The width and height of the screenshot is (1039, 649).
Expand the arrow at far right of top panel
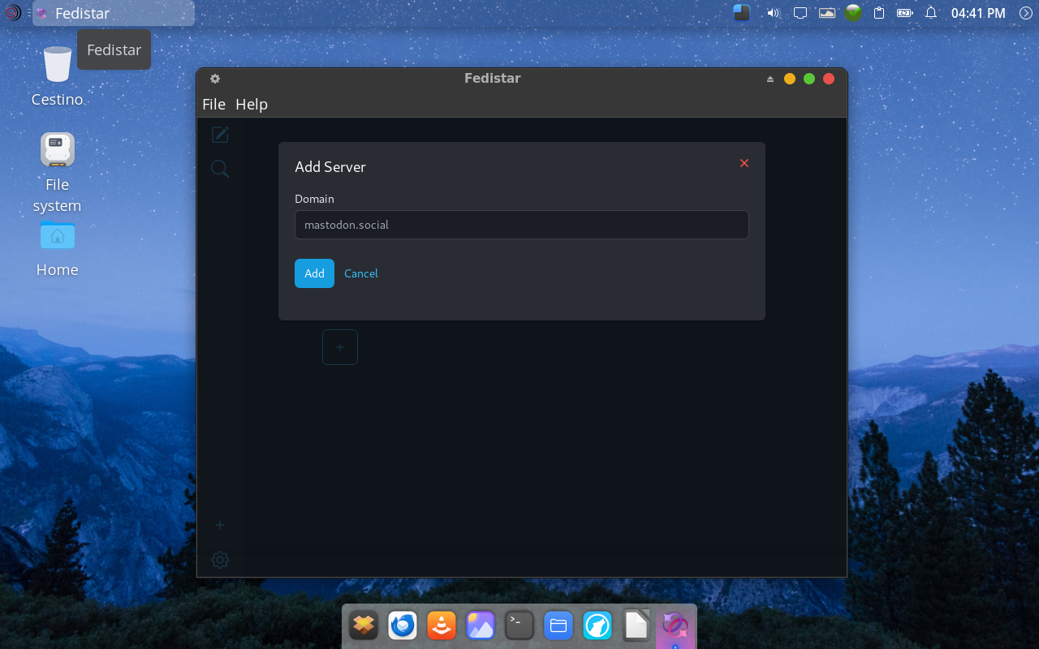click(1025, 13)
